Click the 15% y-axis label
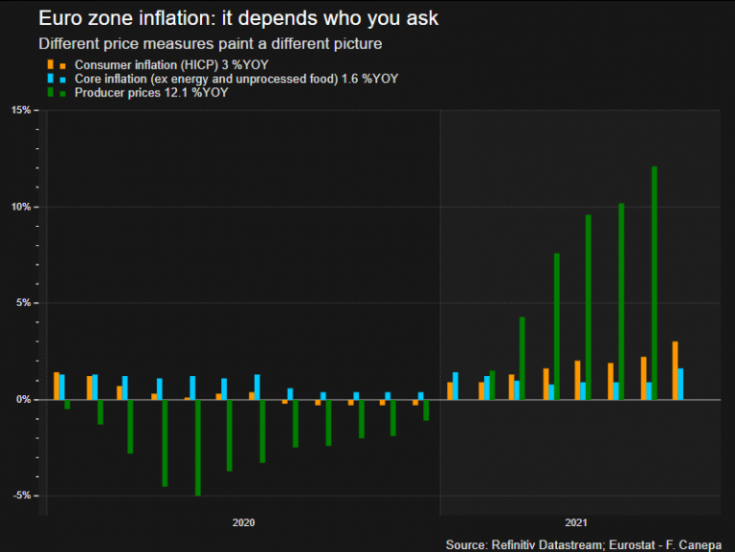 tap(20, 110)
